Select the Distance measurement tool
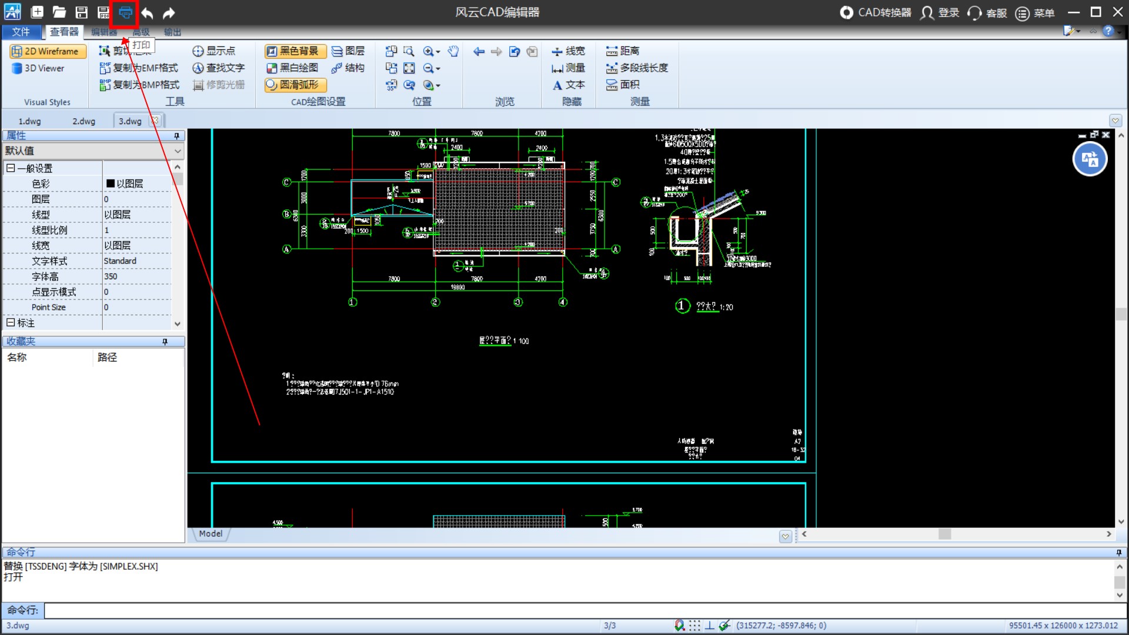 coord(623,51)
